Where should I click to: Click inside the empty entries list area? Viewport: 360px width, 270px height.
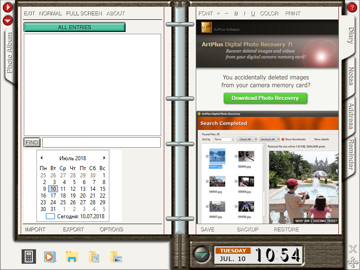click(92, 85)
